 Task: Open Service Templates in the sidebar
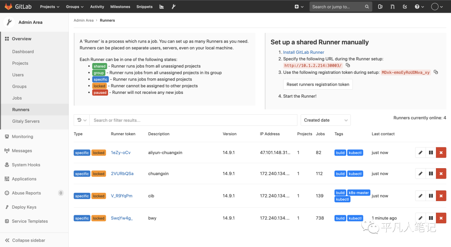[x=30, y=221]
